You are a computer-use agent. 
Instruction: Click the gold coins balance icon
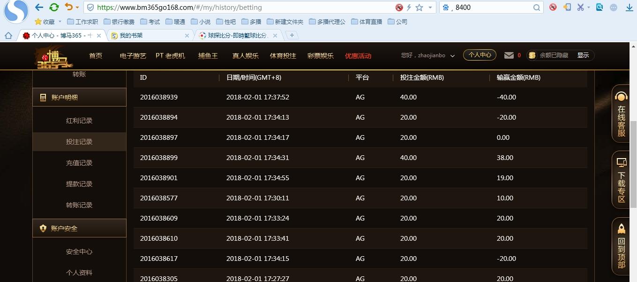(x=532, y=55)
